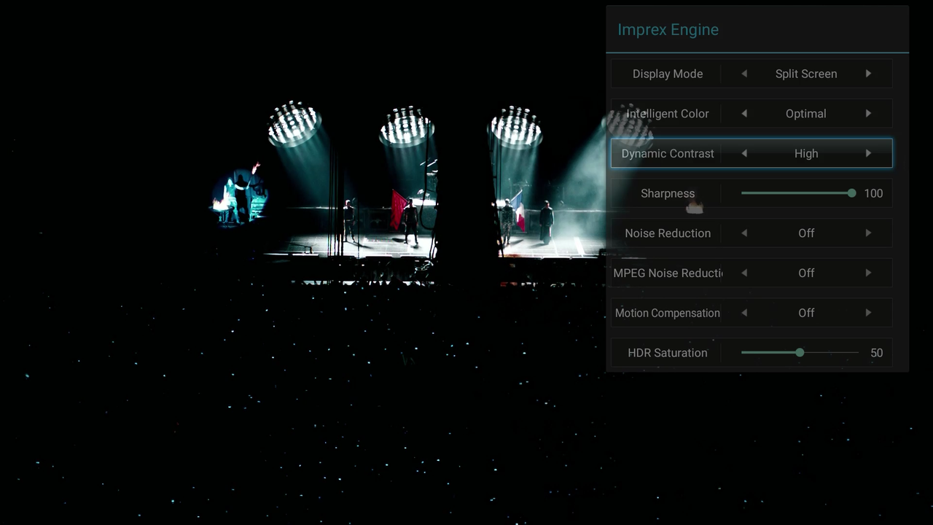Toggle MPEG Noise Reduction from Off
Screen dimensions: 933x525
868,273
